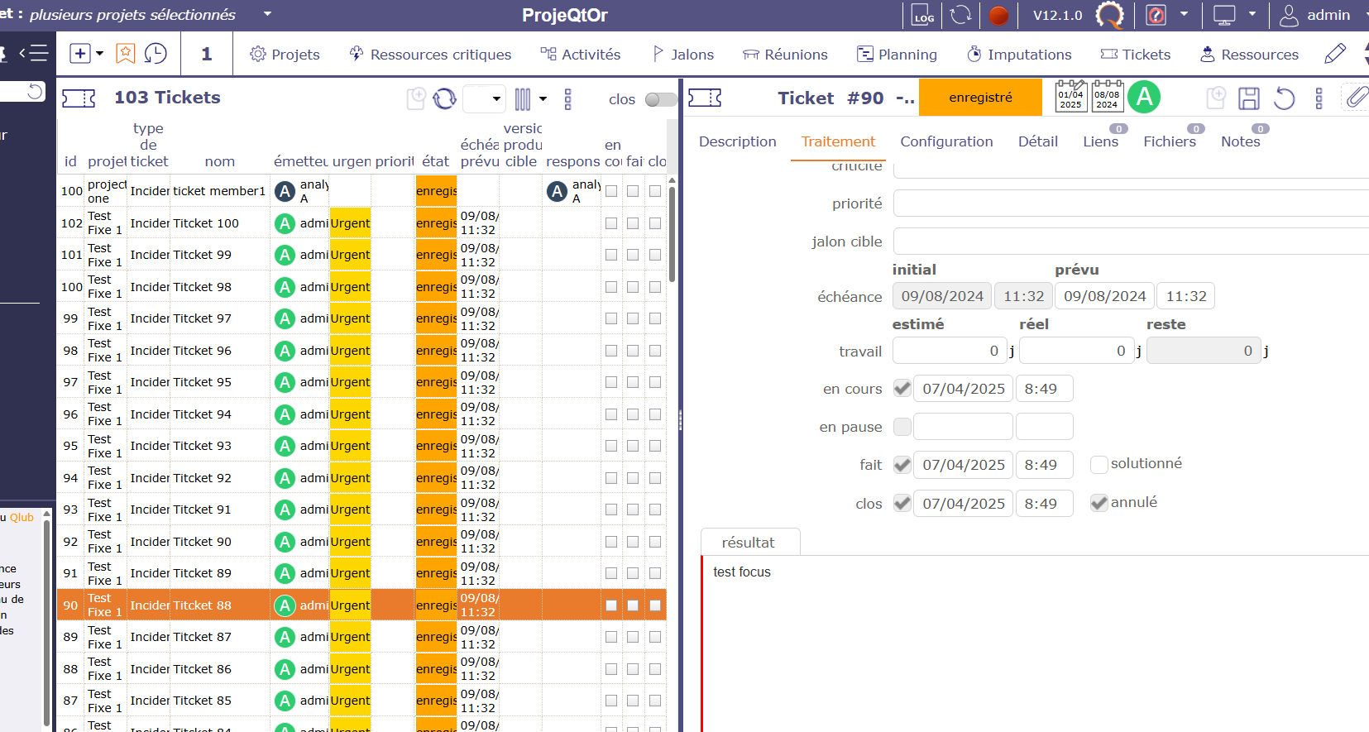Open the project selector dropdown
The width and height of the screenshot is (1369, 732).
267,14
